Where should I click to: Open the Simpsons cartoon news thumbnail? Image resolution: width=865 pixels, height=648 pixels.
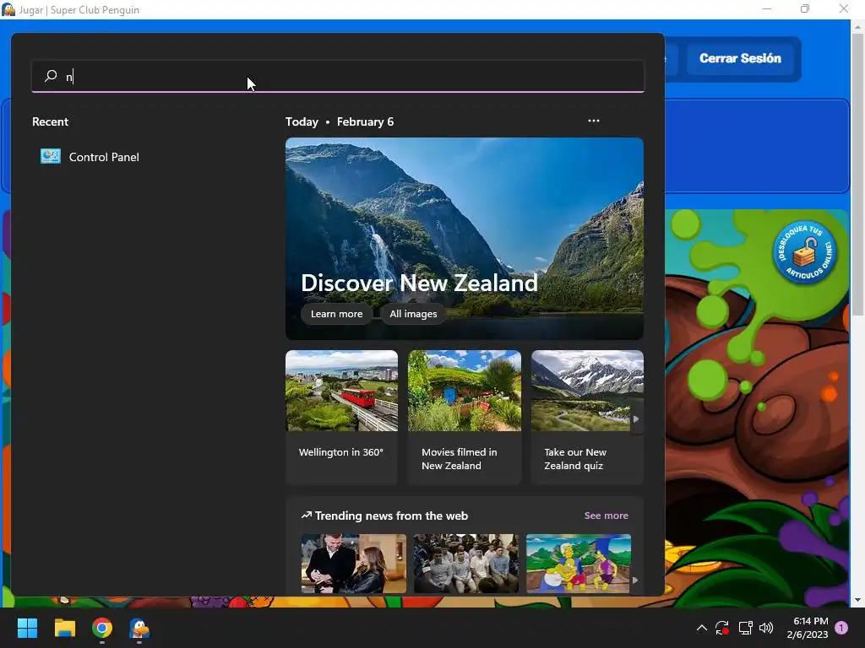tap(578, 563)
